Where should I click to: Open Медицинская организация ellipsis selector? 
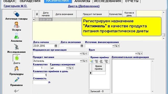pyautogui.click(x=81, y=54)
